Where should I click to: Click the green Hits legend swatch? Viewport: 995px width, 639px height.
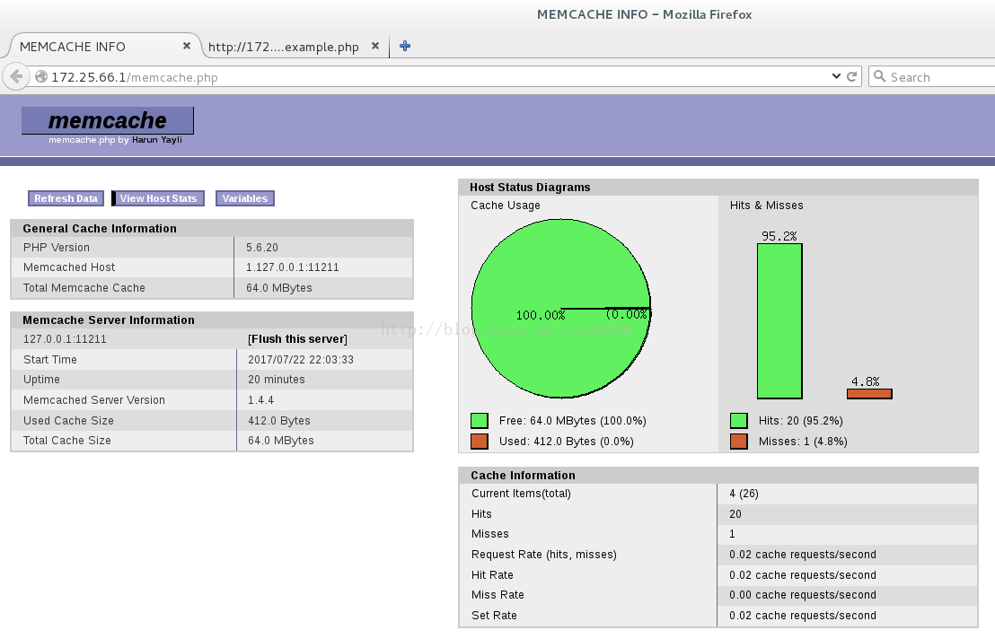click(739, 421)
